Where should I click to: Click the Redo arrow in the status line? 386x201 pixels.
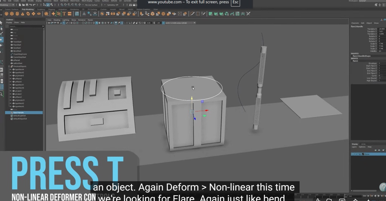pyautogui.click(x=34, y=5)
